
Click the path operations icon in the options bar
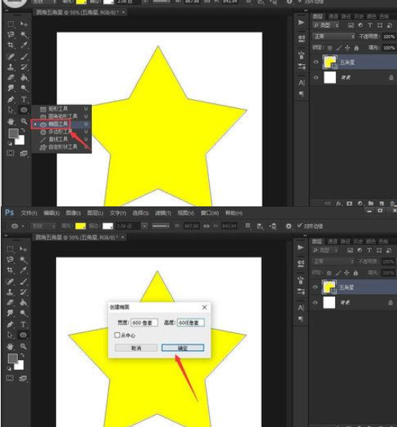[248, 226]
